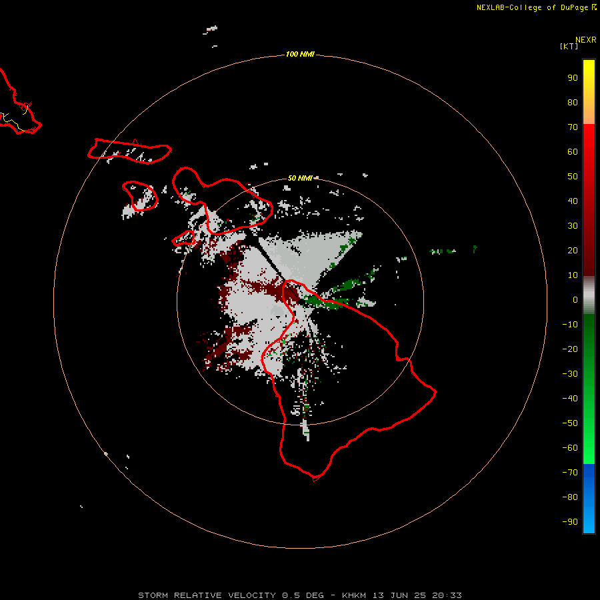The width and height of the screenshot is (600, 600).
Task: Click the -30 value on the color scale
Action: (x=570, y=374)
